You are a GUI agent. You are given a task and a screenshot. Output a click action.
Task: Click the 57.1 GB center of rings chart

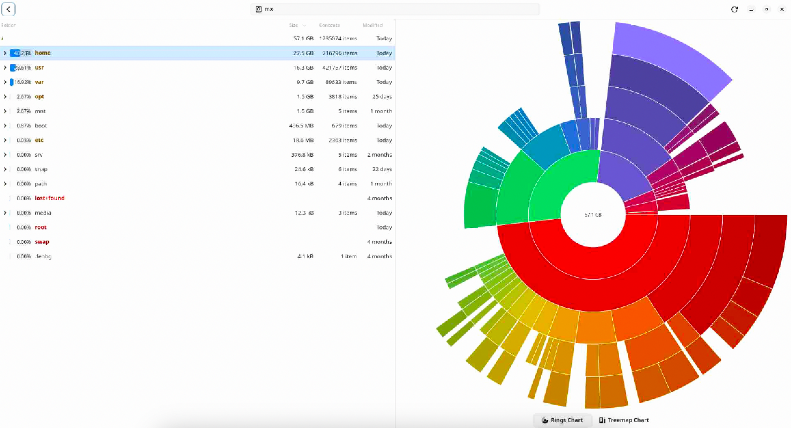(593, 215)
